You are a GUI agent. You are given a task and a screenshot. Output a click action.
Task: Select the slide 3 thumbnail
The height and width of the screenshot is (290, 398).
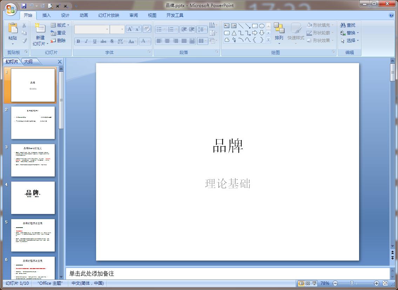(x=33, y=160)
